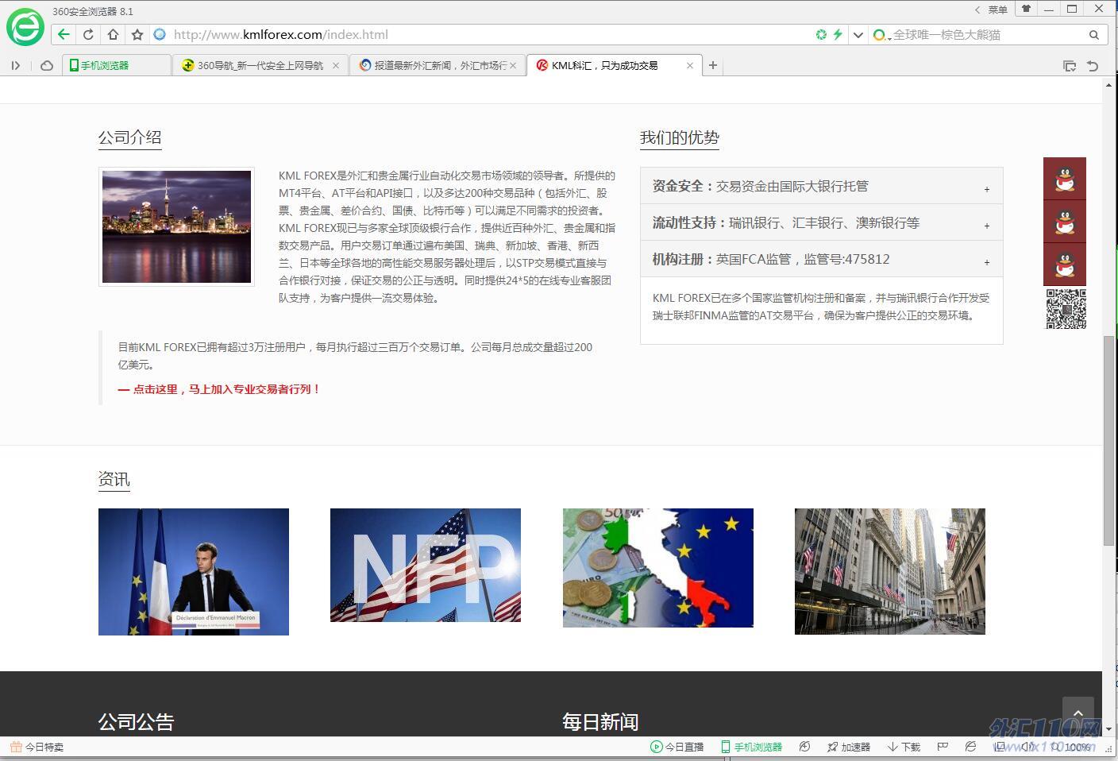Go to the browser home page icon
Screen dimensions: 1118x761
point(113,34)
